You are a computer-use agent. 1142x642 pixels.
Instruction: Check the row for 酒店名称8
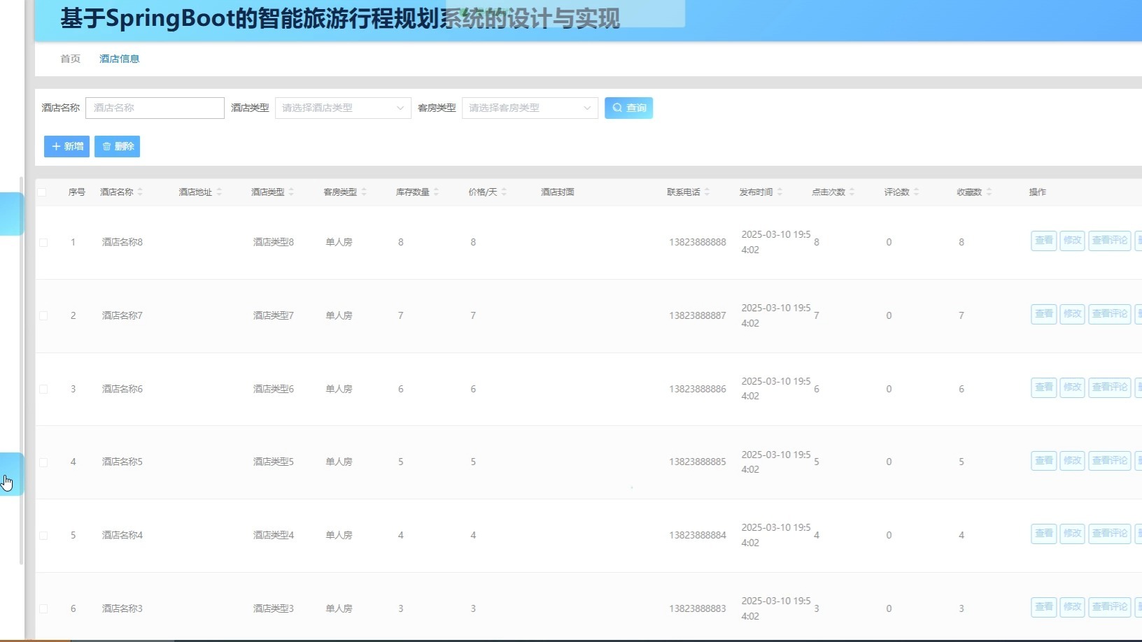tap(43, 243)
